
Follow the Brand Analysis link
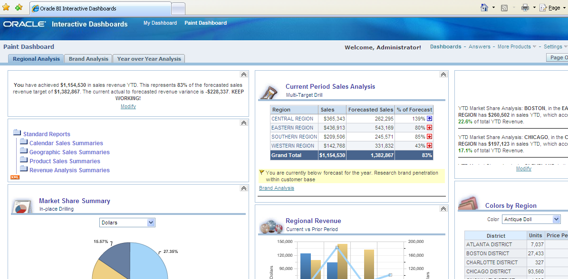tap(276, 188)
